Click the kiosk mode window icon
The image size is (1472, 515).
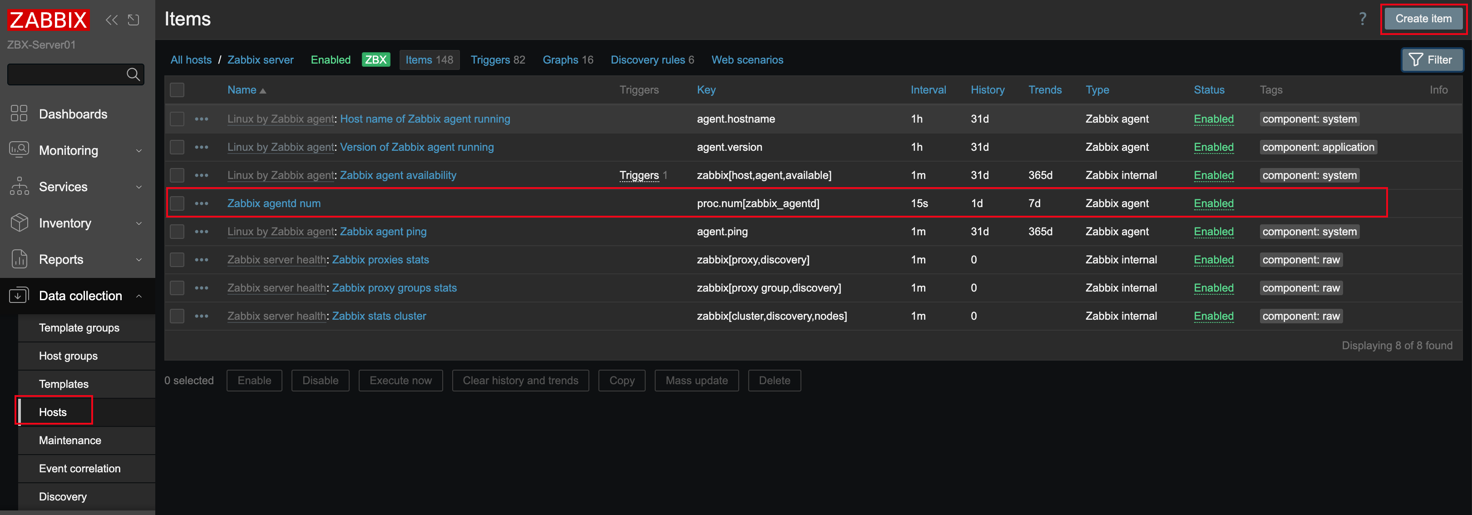point(133,20)
